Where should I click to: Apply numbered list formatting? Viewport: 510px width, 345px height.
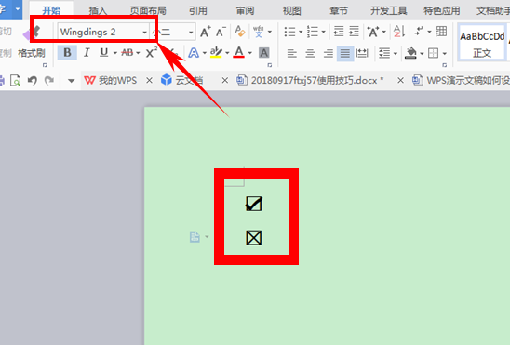point(313,32)
